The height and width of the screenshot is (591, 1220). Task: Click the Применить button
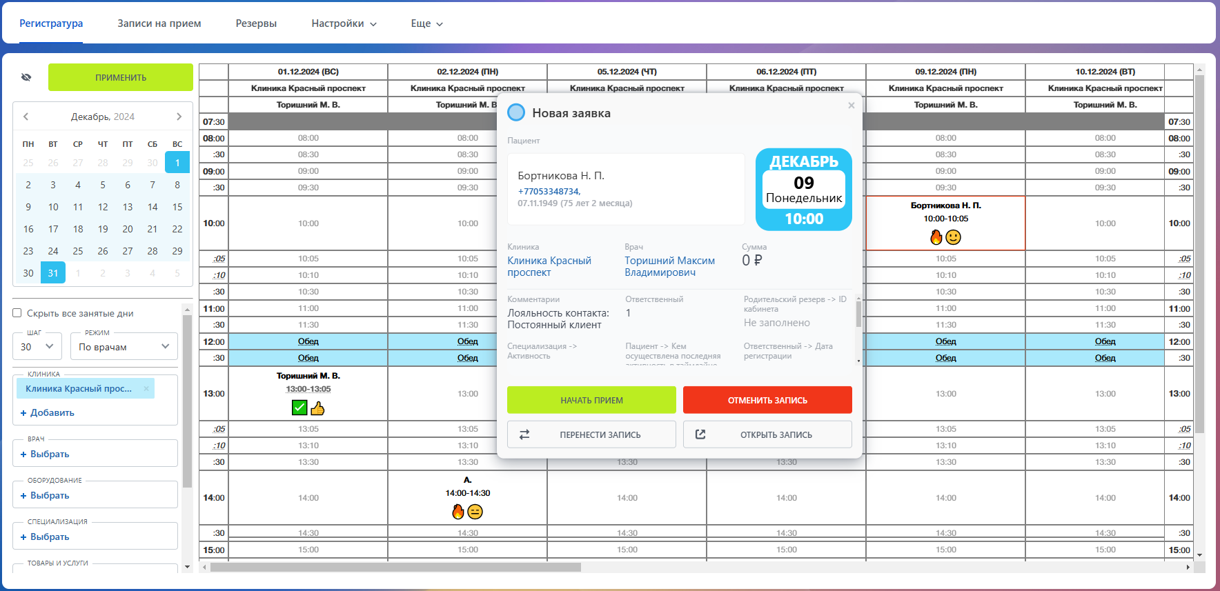tap(121, 77)
